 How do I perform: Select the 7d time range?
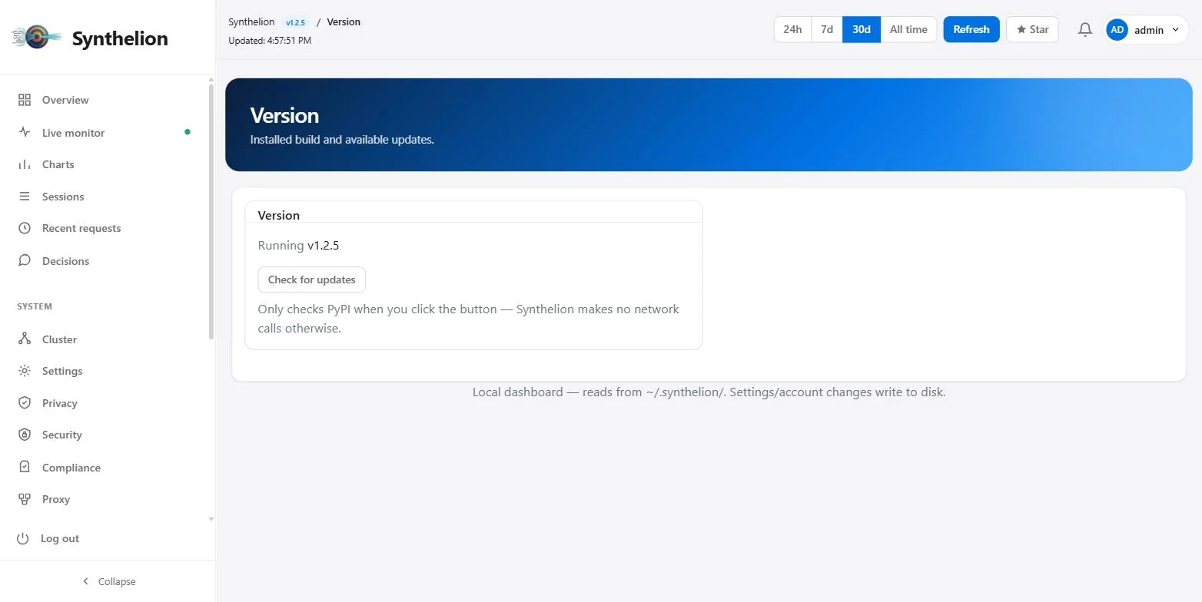[827, 29]
